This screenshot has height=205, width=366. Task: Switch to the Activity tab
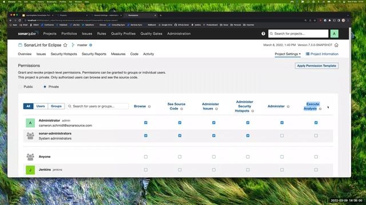(x=149, y=54)
